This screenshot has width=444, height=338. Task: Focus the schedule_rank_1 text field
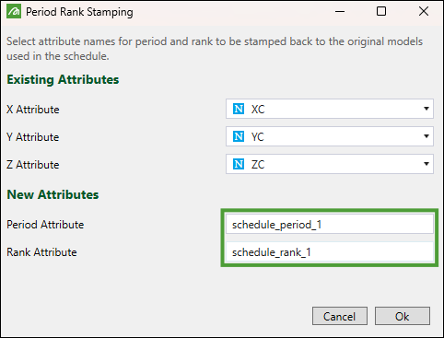(x=330, y=252)
